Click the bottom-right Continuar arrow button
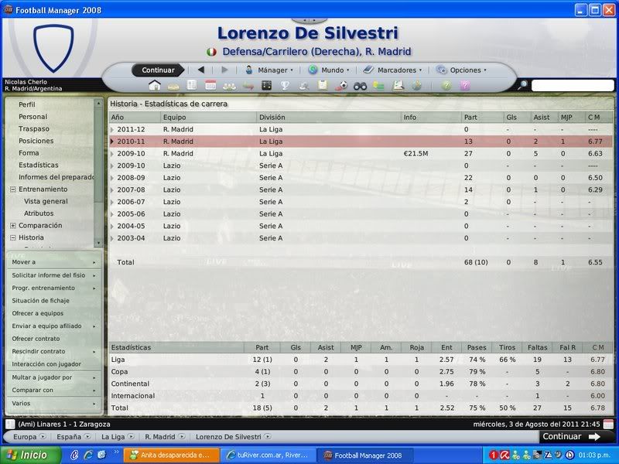The height and width of the screenshot is (464, 619). click(572, 436)
